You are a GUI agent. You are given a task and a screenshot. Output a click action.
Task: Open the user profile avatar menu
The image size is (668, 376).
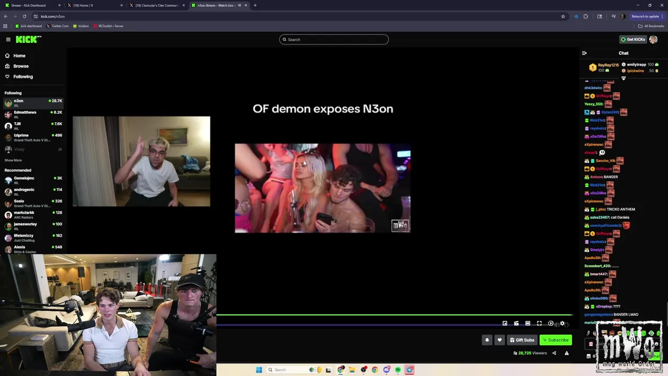(653, 39)
